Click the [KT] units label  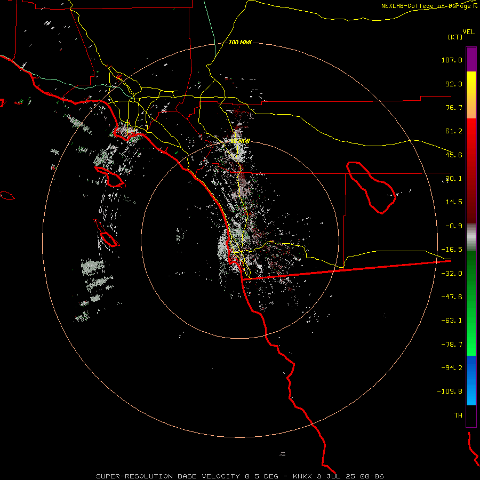455,37
